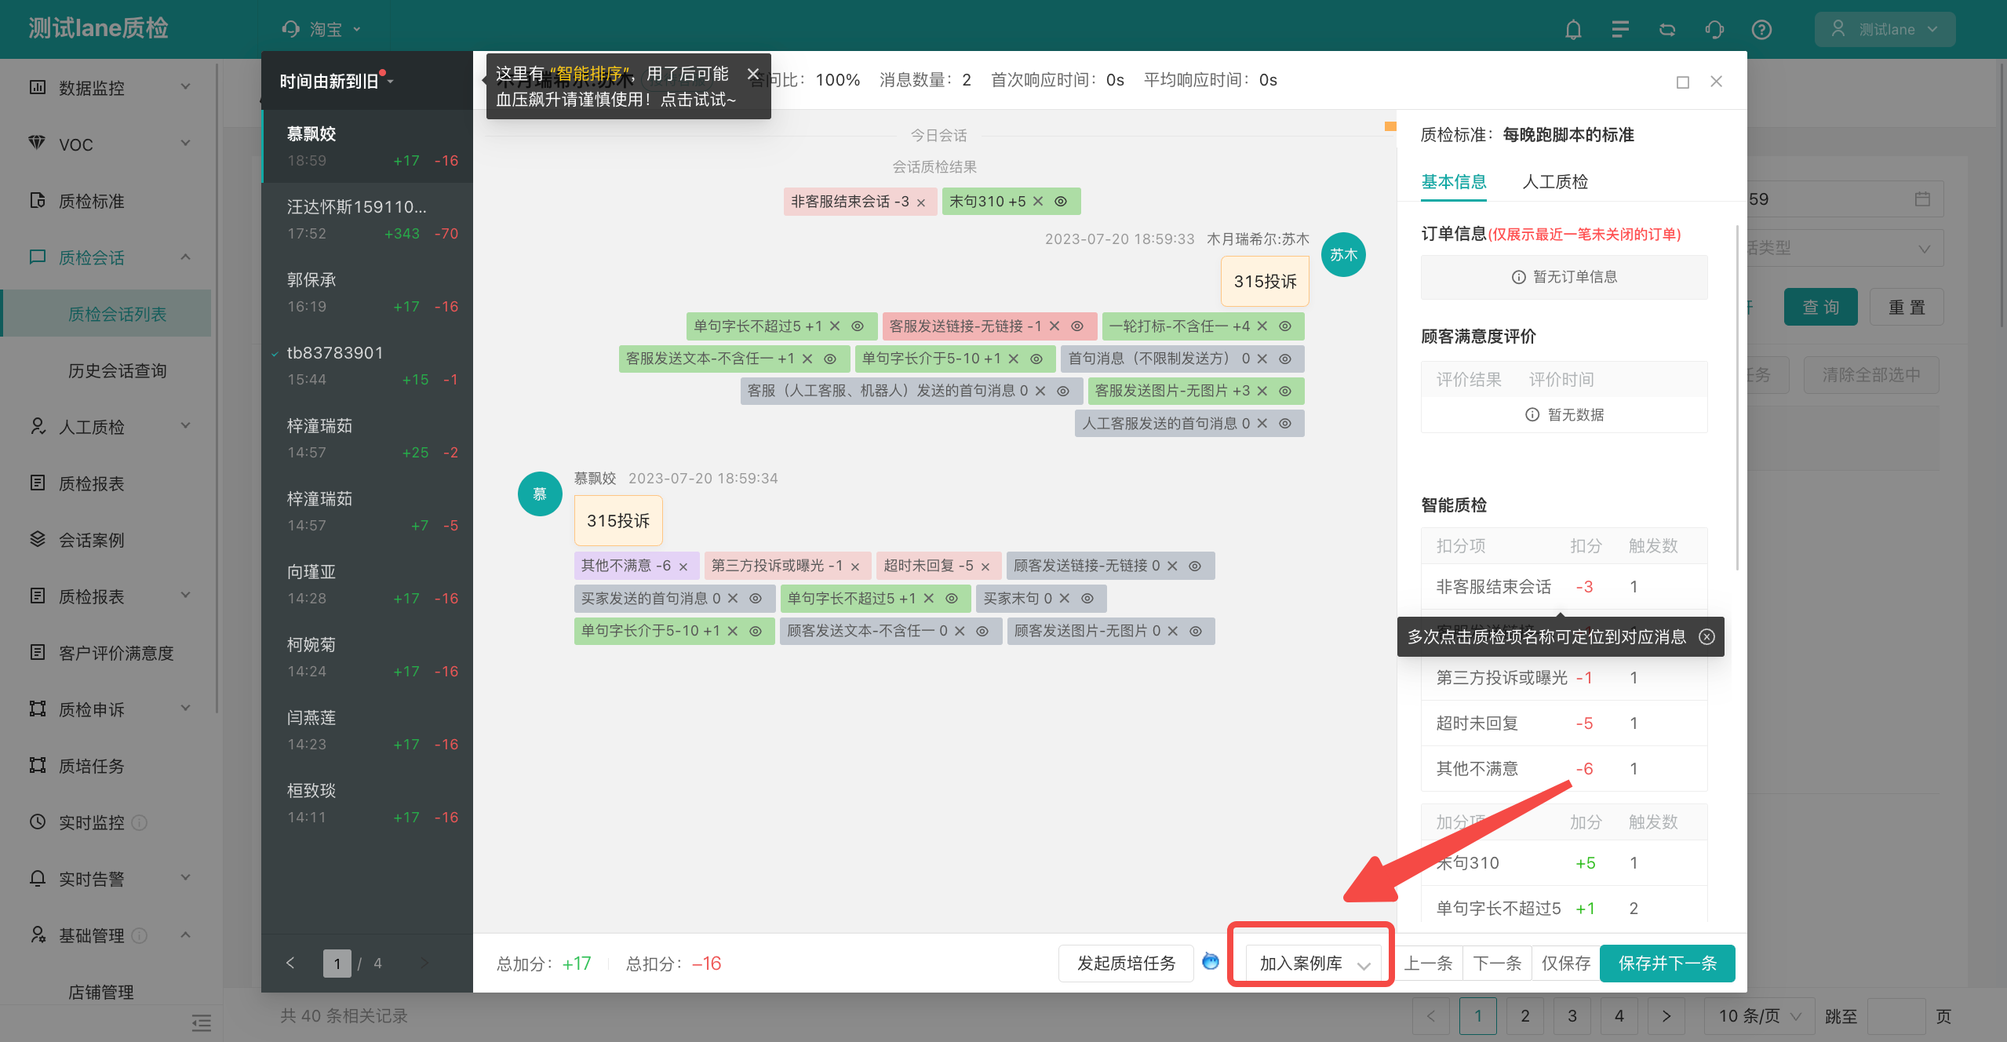The image size is (2007, 1042).
Task: Open the 10 条/页 page size dropdown
Action: (1759, 1016)
